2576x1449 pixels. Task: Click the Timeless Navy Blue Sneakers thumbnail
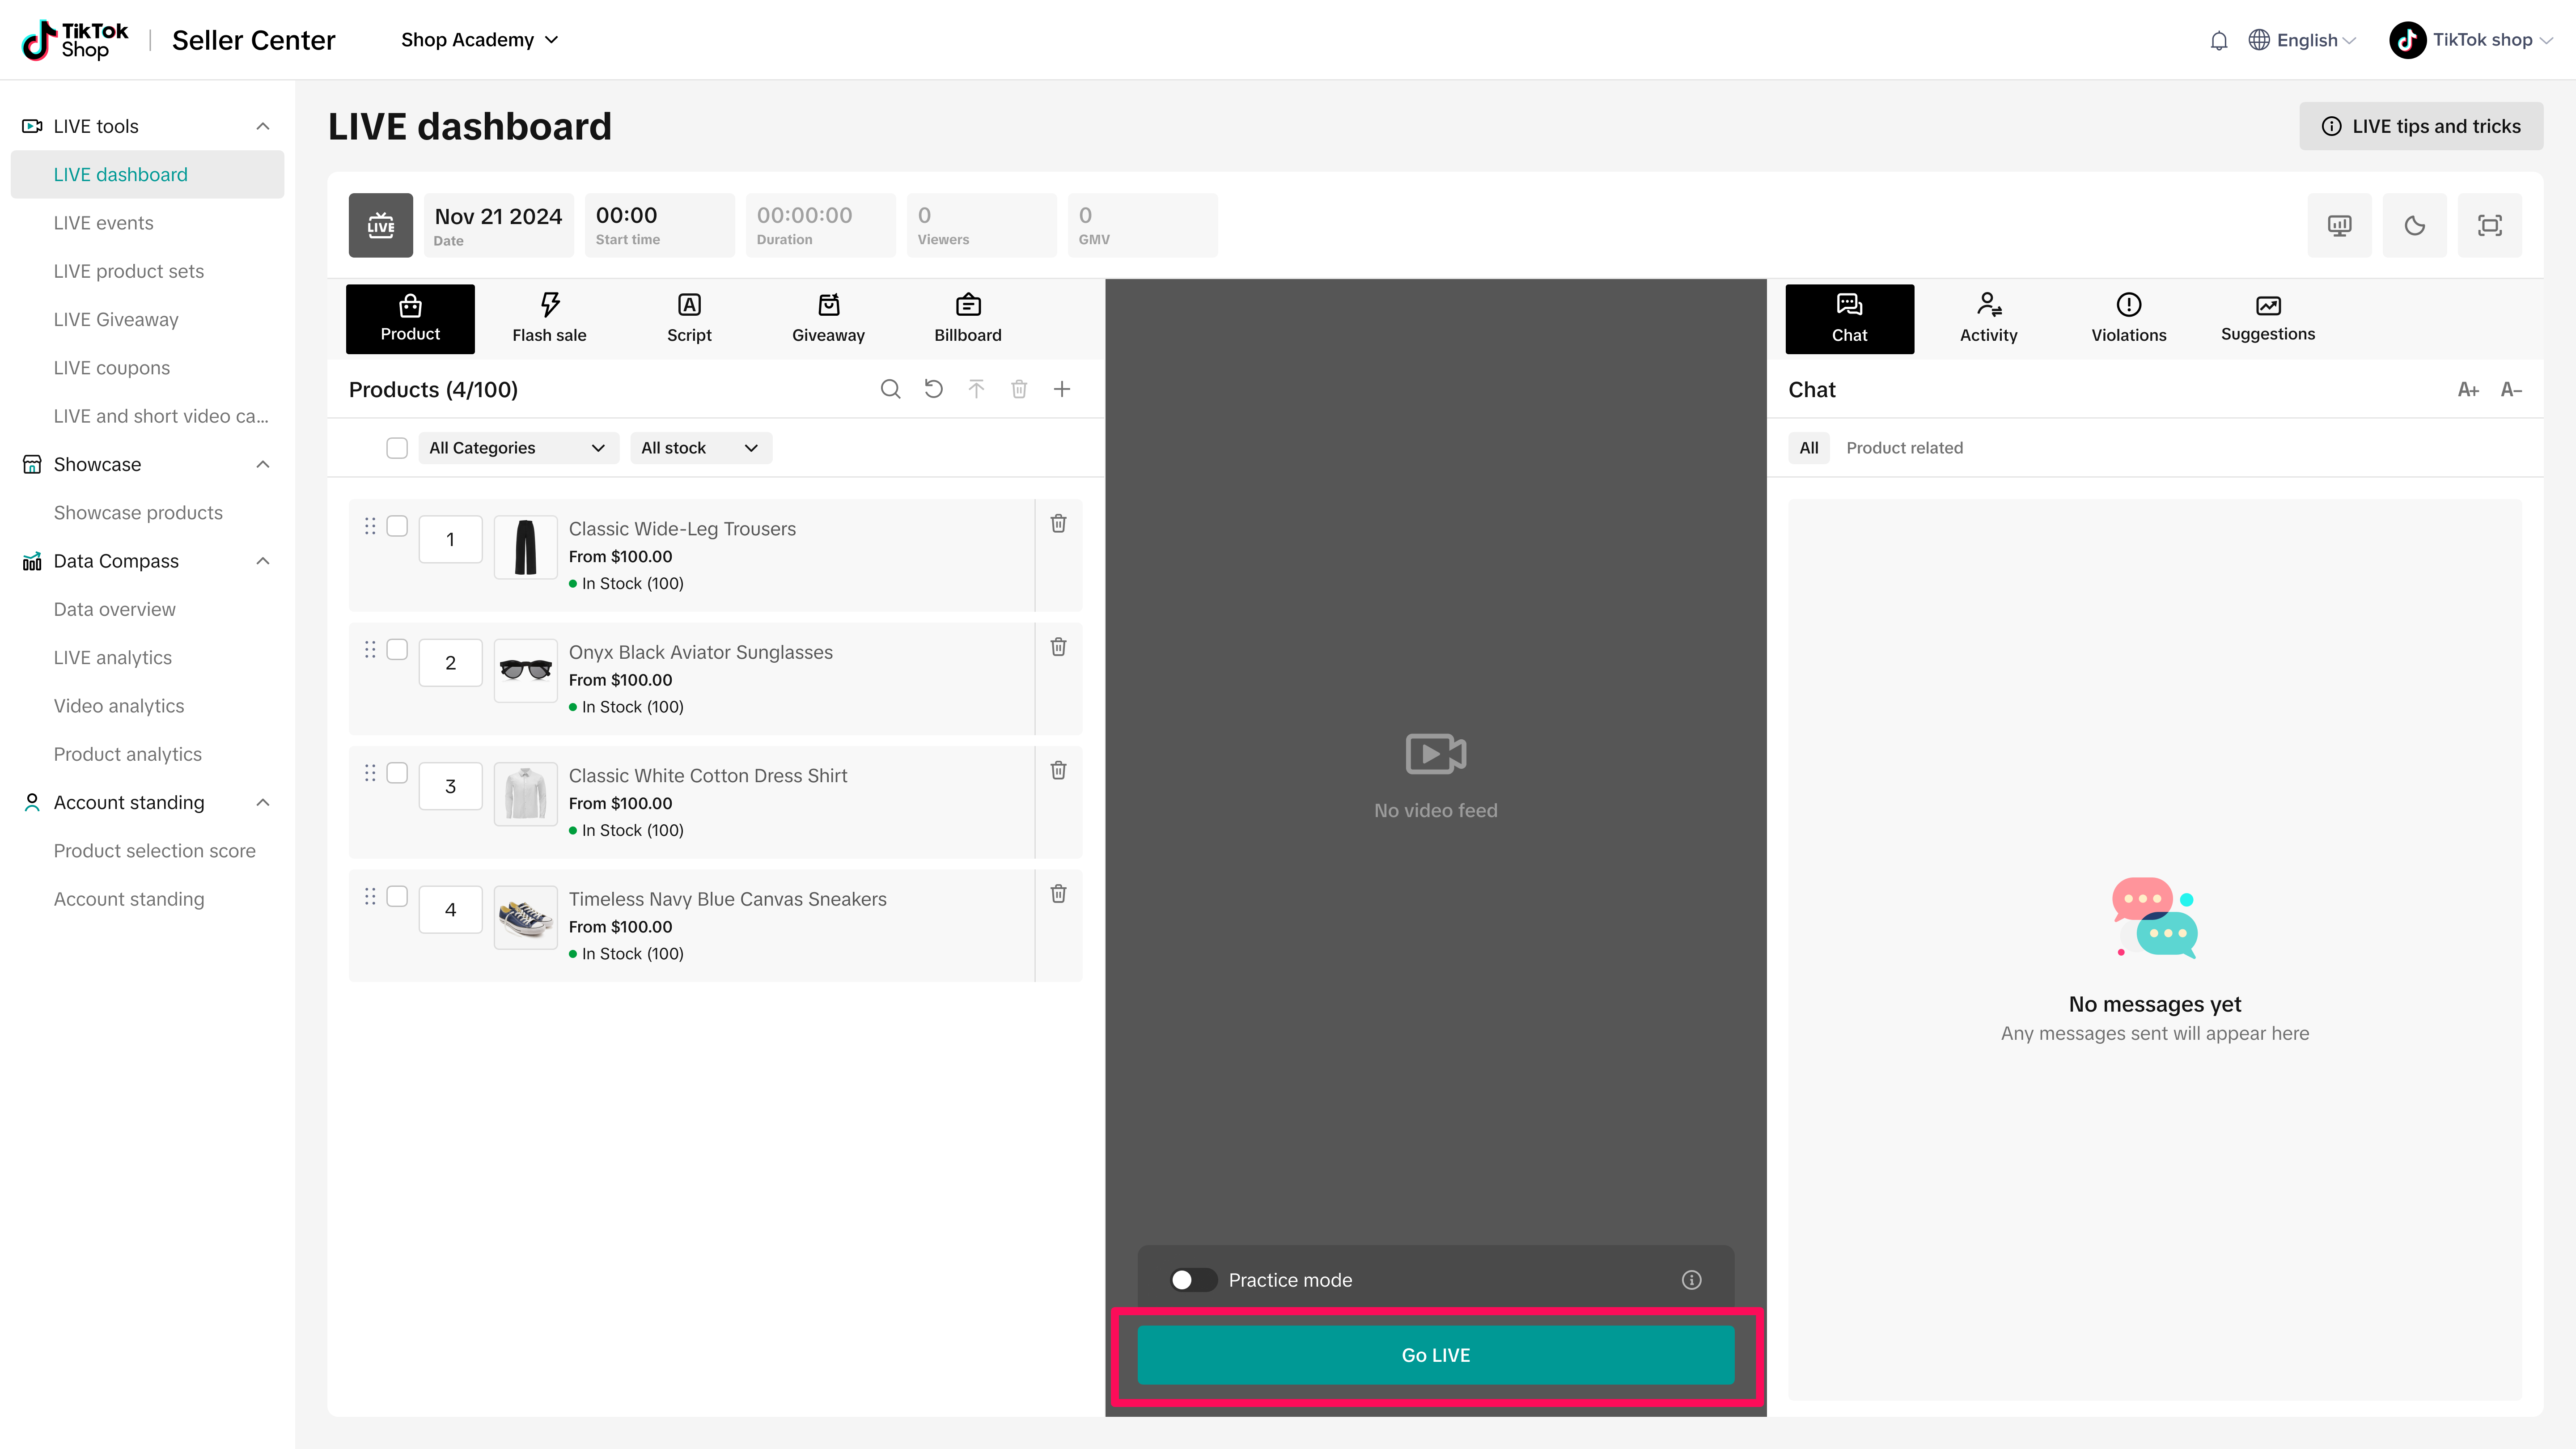525,917
